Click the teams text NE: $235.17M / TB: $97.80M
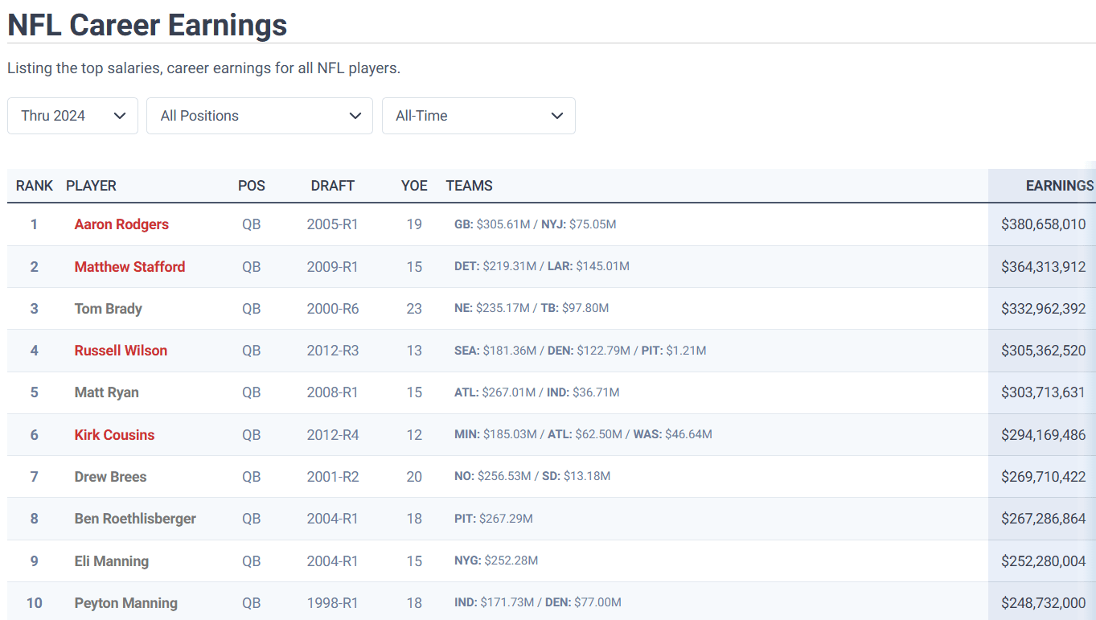This screenshot has height=620, width=1096. pyautogui.click(x=532, y=309)
